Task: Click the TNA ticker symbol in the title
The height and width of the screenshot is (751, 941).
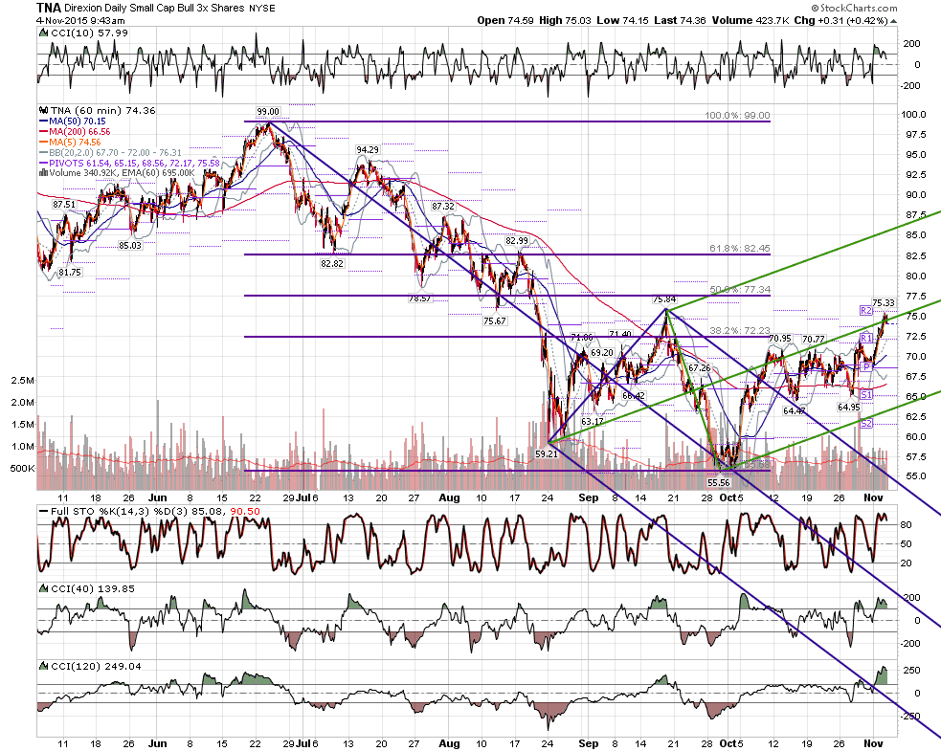Action: [x=48, y=8]
